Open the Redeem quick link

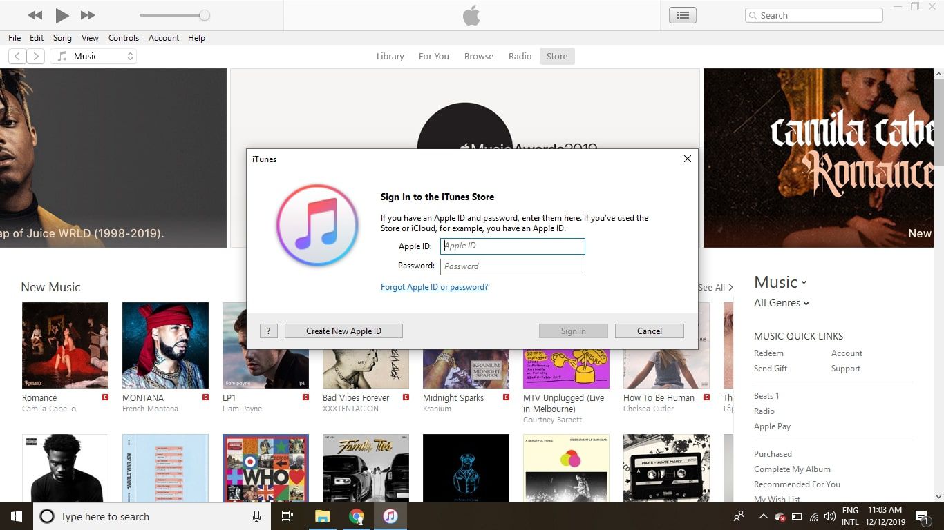click(768, 353)
